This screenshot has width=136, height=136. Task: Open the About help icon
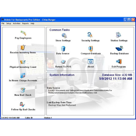click(x=91, y=61)
